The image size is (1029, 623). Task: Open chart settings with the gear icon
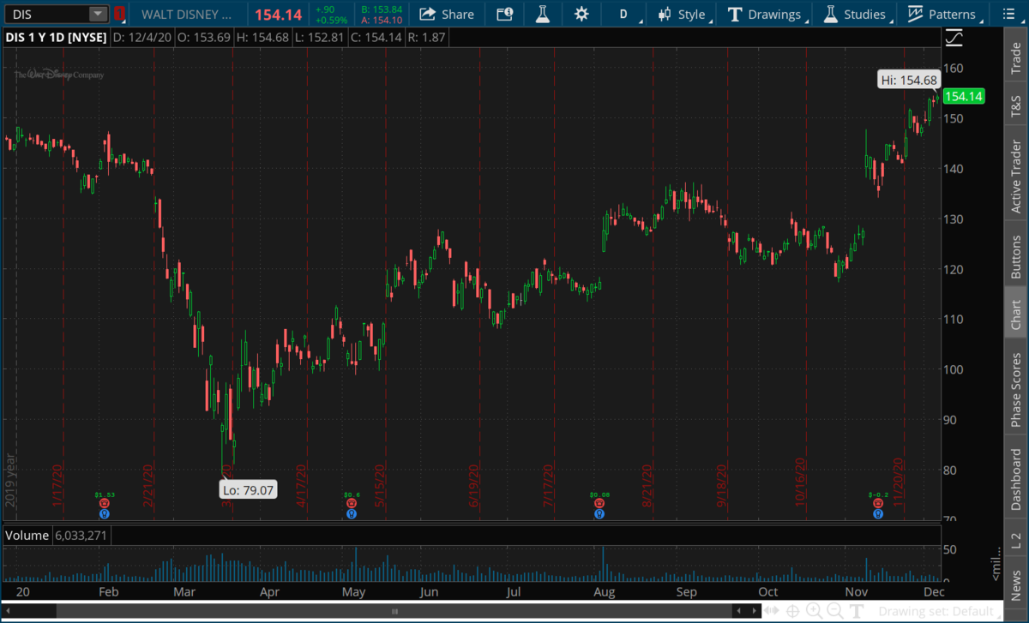tap(581, 14)
